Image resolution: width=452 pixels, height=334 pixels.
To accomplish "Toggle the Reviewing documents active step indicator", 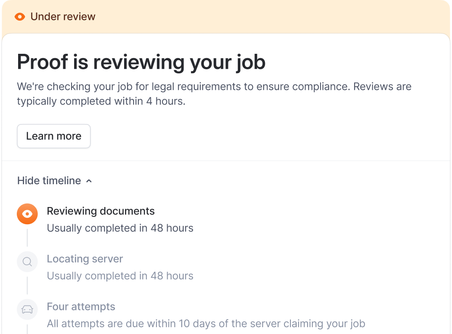I will [x=27, y=213].
